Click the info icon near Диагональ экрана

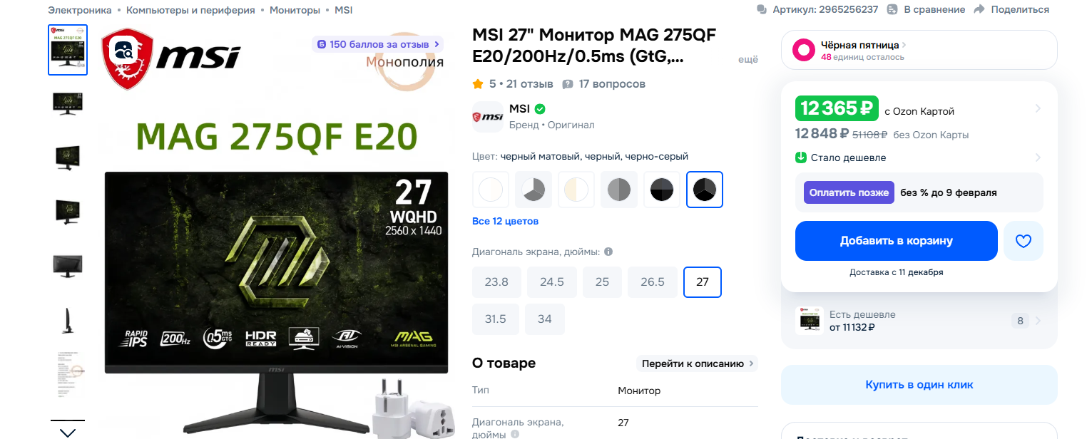[x=608, y=252]
